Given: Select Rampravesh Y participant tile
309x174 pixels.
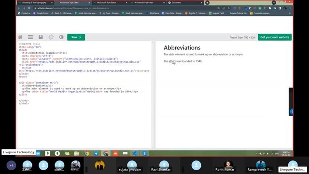Looking at the screenshot, I should [261, 165].
